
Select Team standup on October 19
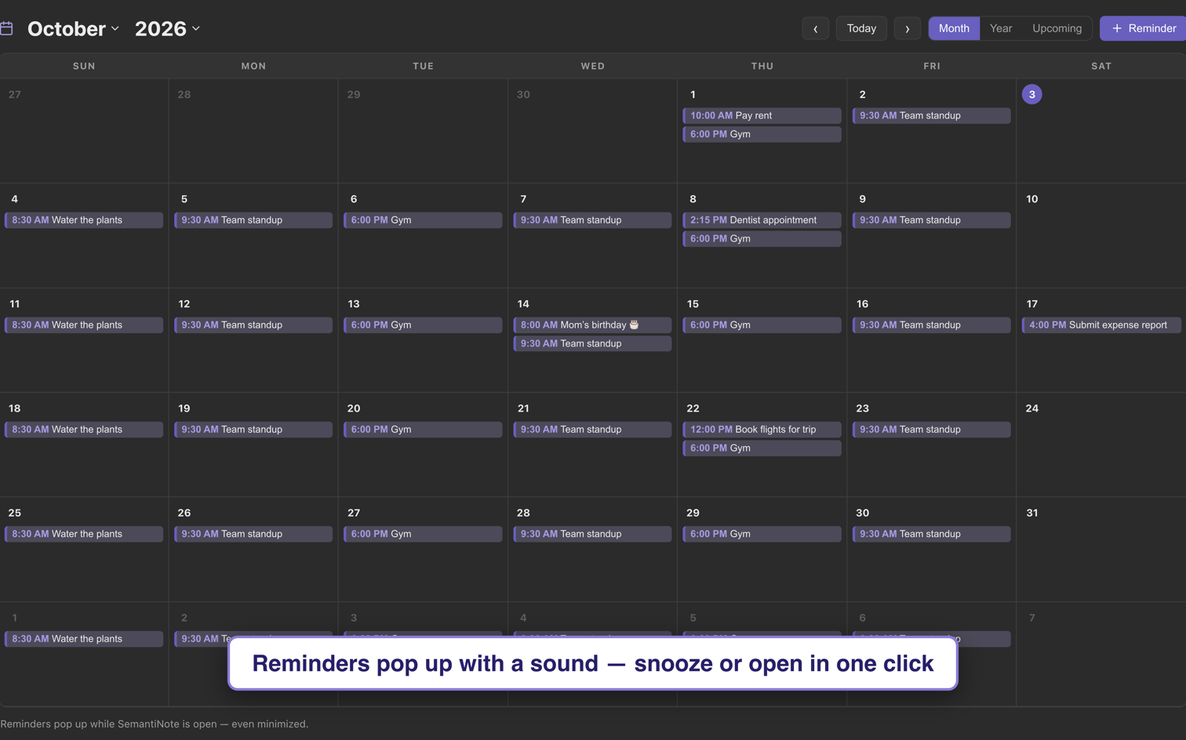coord(253,430)
